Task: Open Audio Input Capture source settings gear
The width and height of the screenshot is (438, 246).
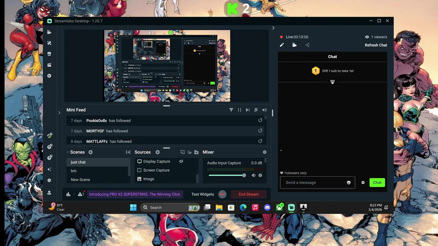Action: (260, 175)
